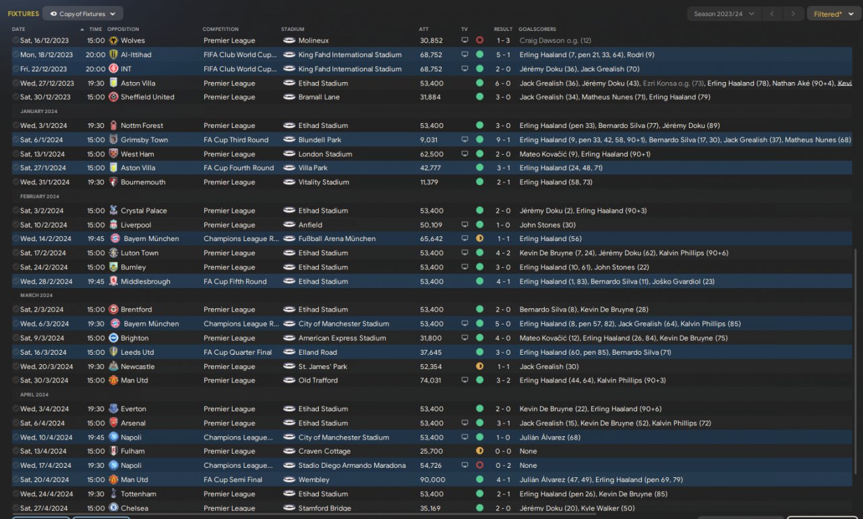The height and width of the screenshot is (519, 863).
Task: Click the Tottenham club badge
Action: [113, 494]
